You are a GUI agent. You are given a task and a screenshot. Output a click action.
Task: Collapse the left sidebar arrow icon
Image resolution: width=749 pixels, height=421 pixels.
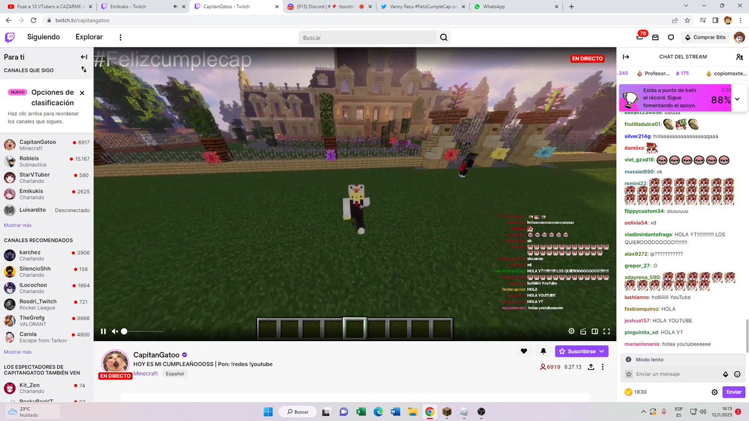tap(84, 57)
